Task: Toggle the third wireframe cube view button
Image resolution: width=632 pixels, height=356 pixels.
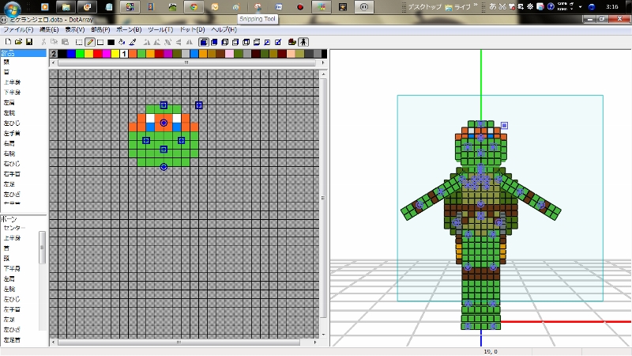Action: click(225, 42)
